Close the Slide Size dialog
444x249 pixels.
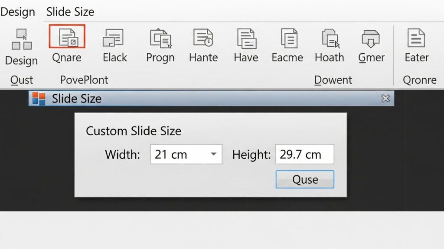[x=385, y=99]
